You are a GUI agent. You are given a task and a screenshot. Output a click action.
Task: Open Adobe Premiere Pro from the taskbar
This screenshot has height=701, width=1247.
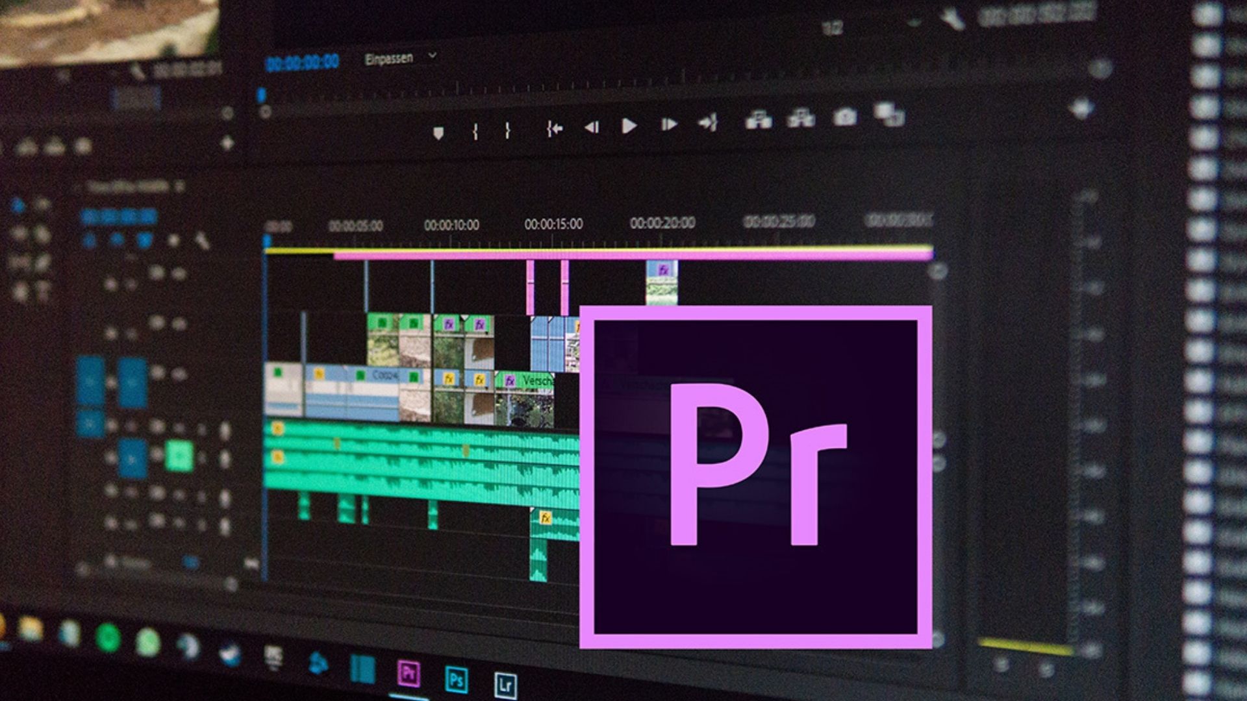[x=408, y=673]
